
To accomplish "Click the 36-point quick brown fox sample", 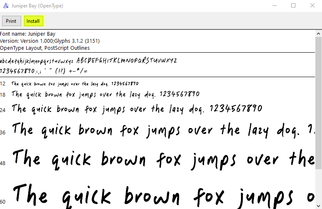I will coord(163,130).
